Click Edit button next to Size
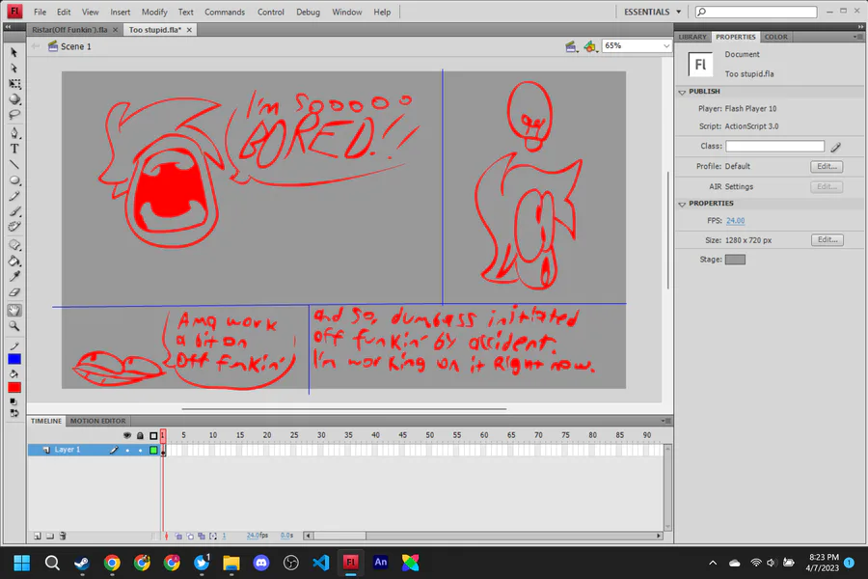Screen dimensions: 868x579 click(827, 240)
